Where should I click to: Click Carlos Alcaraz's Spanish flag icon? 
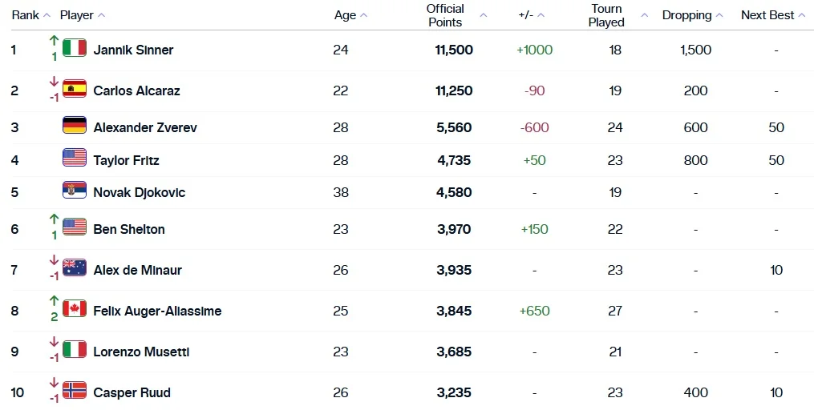[x=74, y=89]
